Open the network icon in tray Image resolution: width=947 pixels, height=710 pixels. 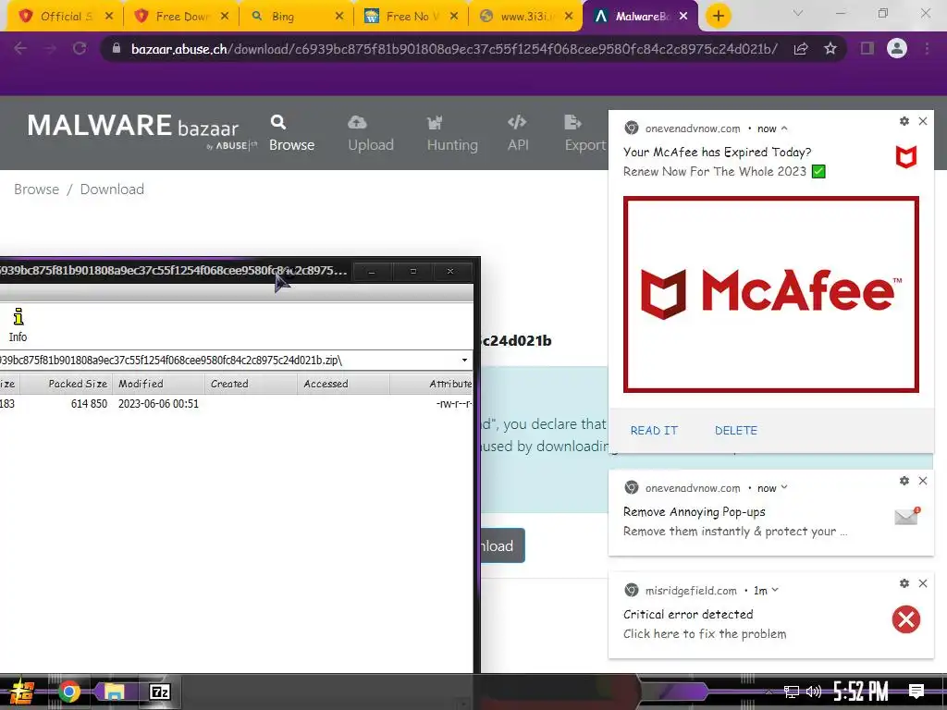792,692
